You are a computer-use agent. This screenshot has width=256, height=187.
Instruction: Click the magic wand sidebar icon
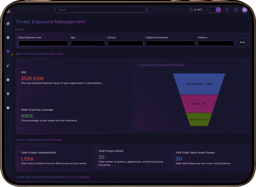tap(8, 66)
